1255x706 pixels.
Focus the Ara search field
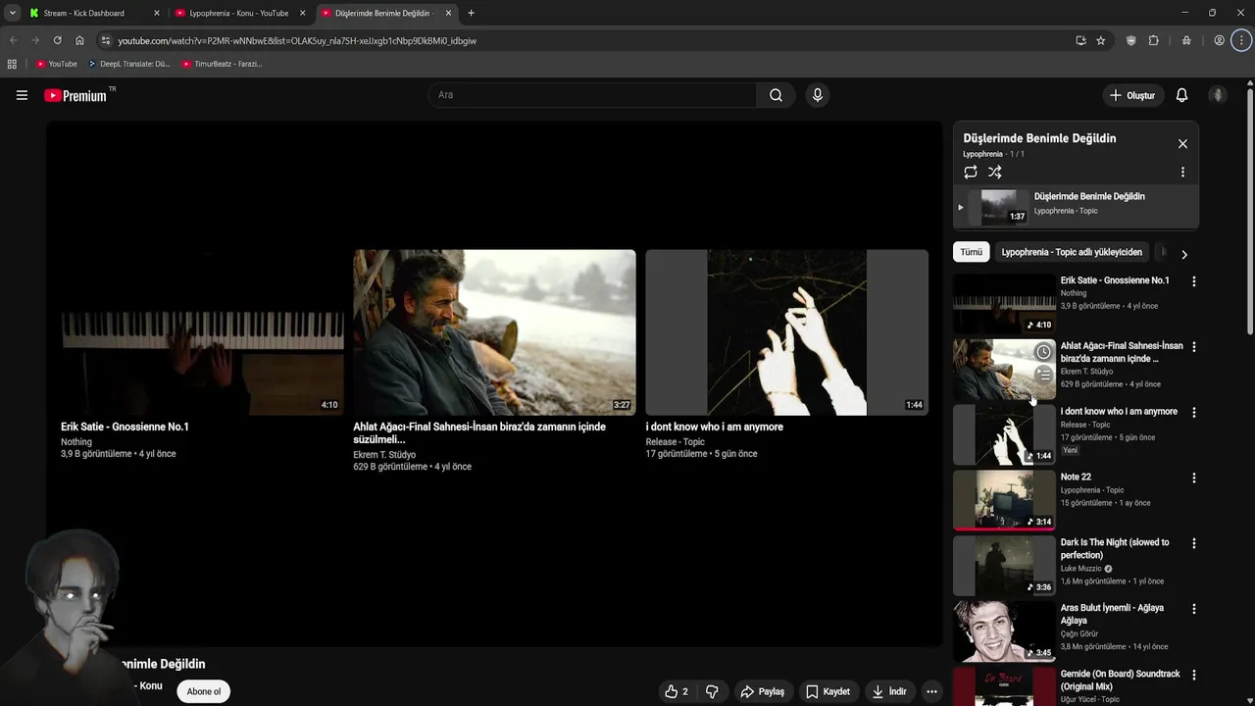tap(592, 95)
